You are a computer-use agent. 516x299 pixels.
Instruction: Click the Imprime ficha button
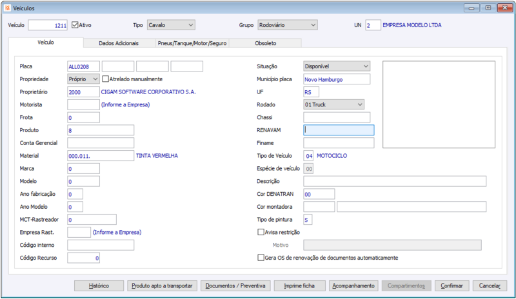299,286
